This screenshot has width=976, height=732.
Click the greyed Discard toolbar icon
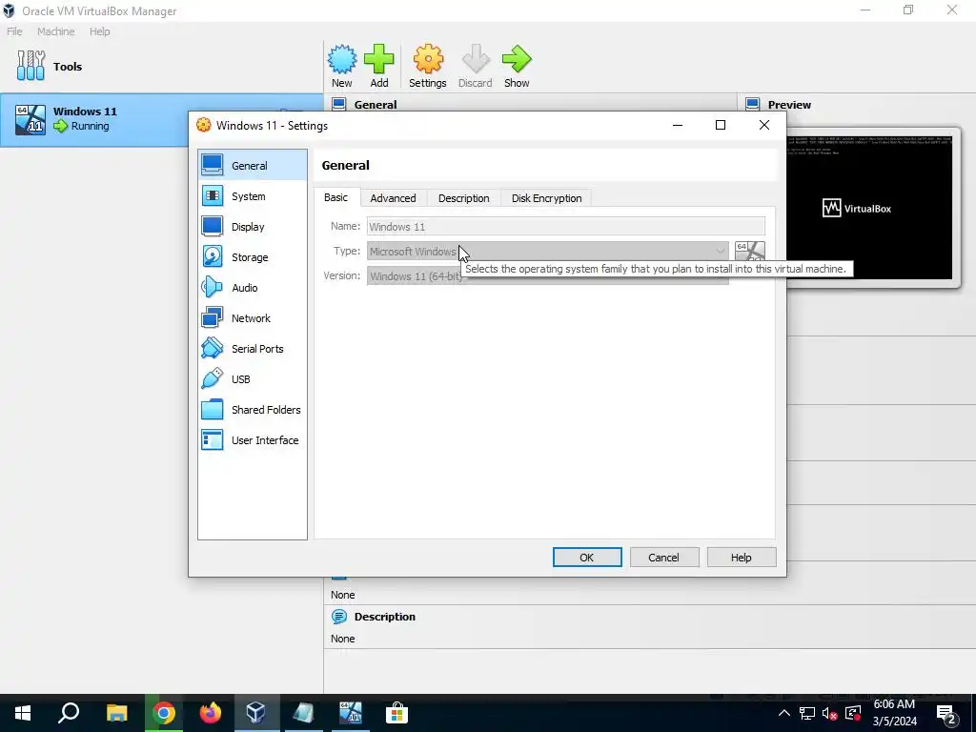(x=476, y=66)
